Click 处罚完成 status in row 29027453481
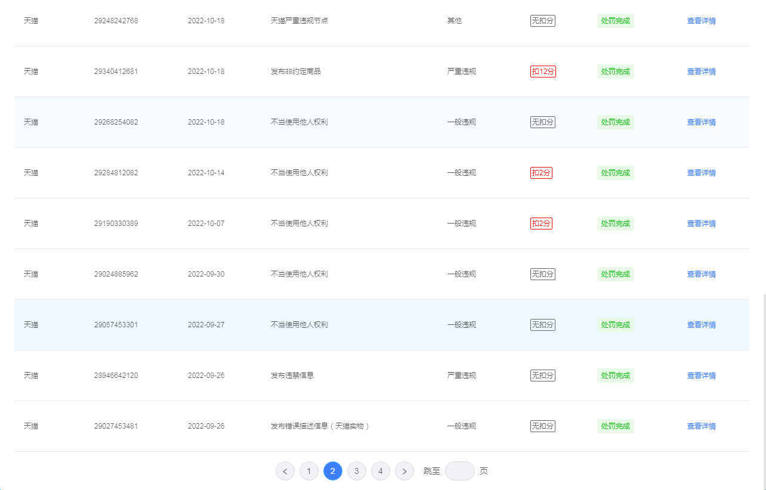The height and width of the screenshot is (490, 766). pos(615,426)
